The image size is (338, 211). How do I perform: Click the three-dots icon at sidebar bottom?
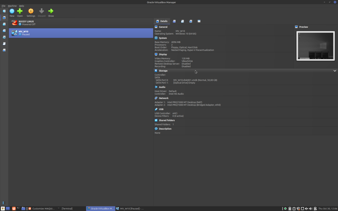click(4, 202)
